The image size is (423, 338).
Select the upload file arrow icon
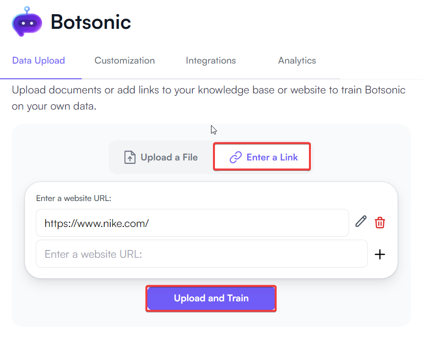(x=130, y=157)
